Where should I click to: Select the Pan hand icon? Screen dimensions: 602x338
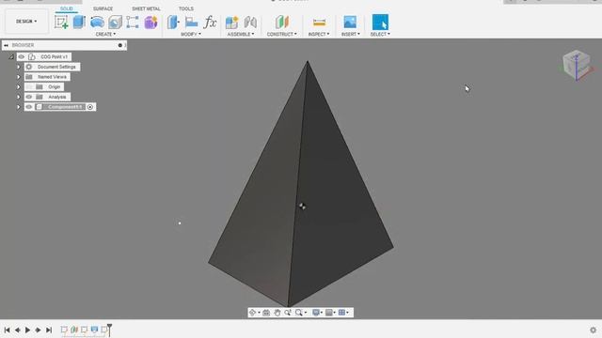click(x=277, y=313)
